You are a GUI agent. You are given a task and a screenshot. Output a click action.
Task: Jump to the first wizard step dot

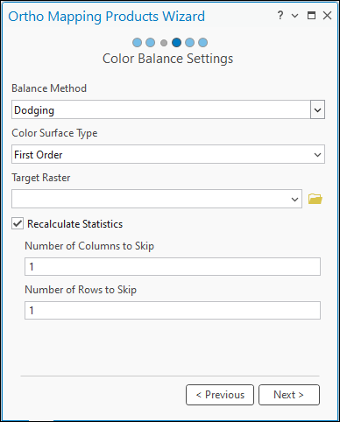click(x=137, y=43)
